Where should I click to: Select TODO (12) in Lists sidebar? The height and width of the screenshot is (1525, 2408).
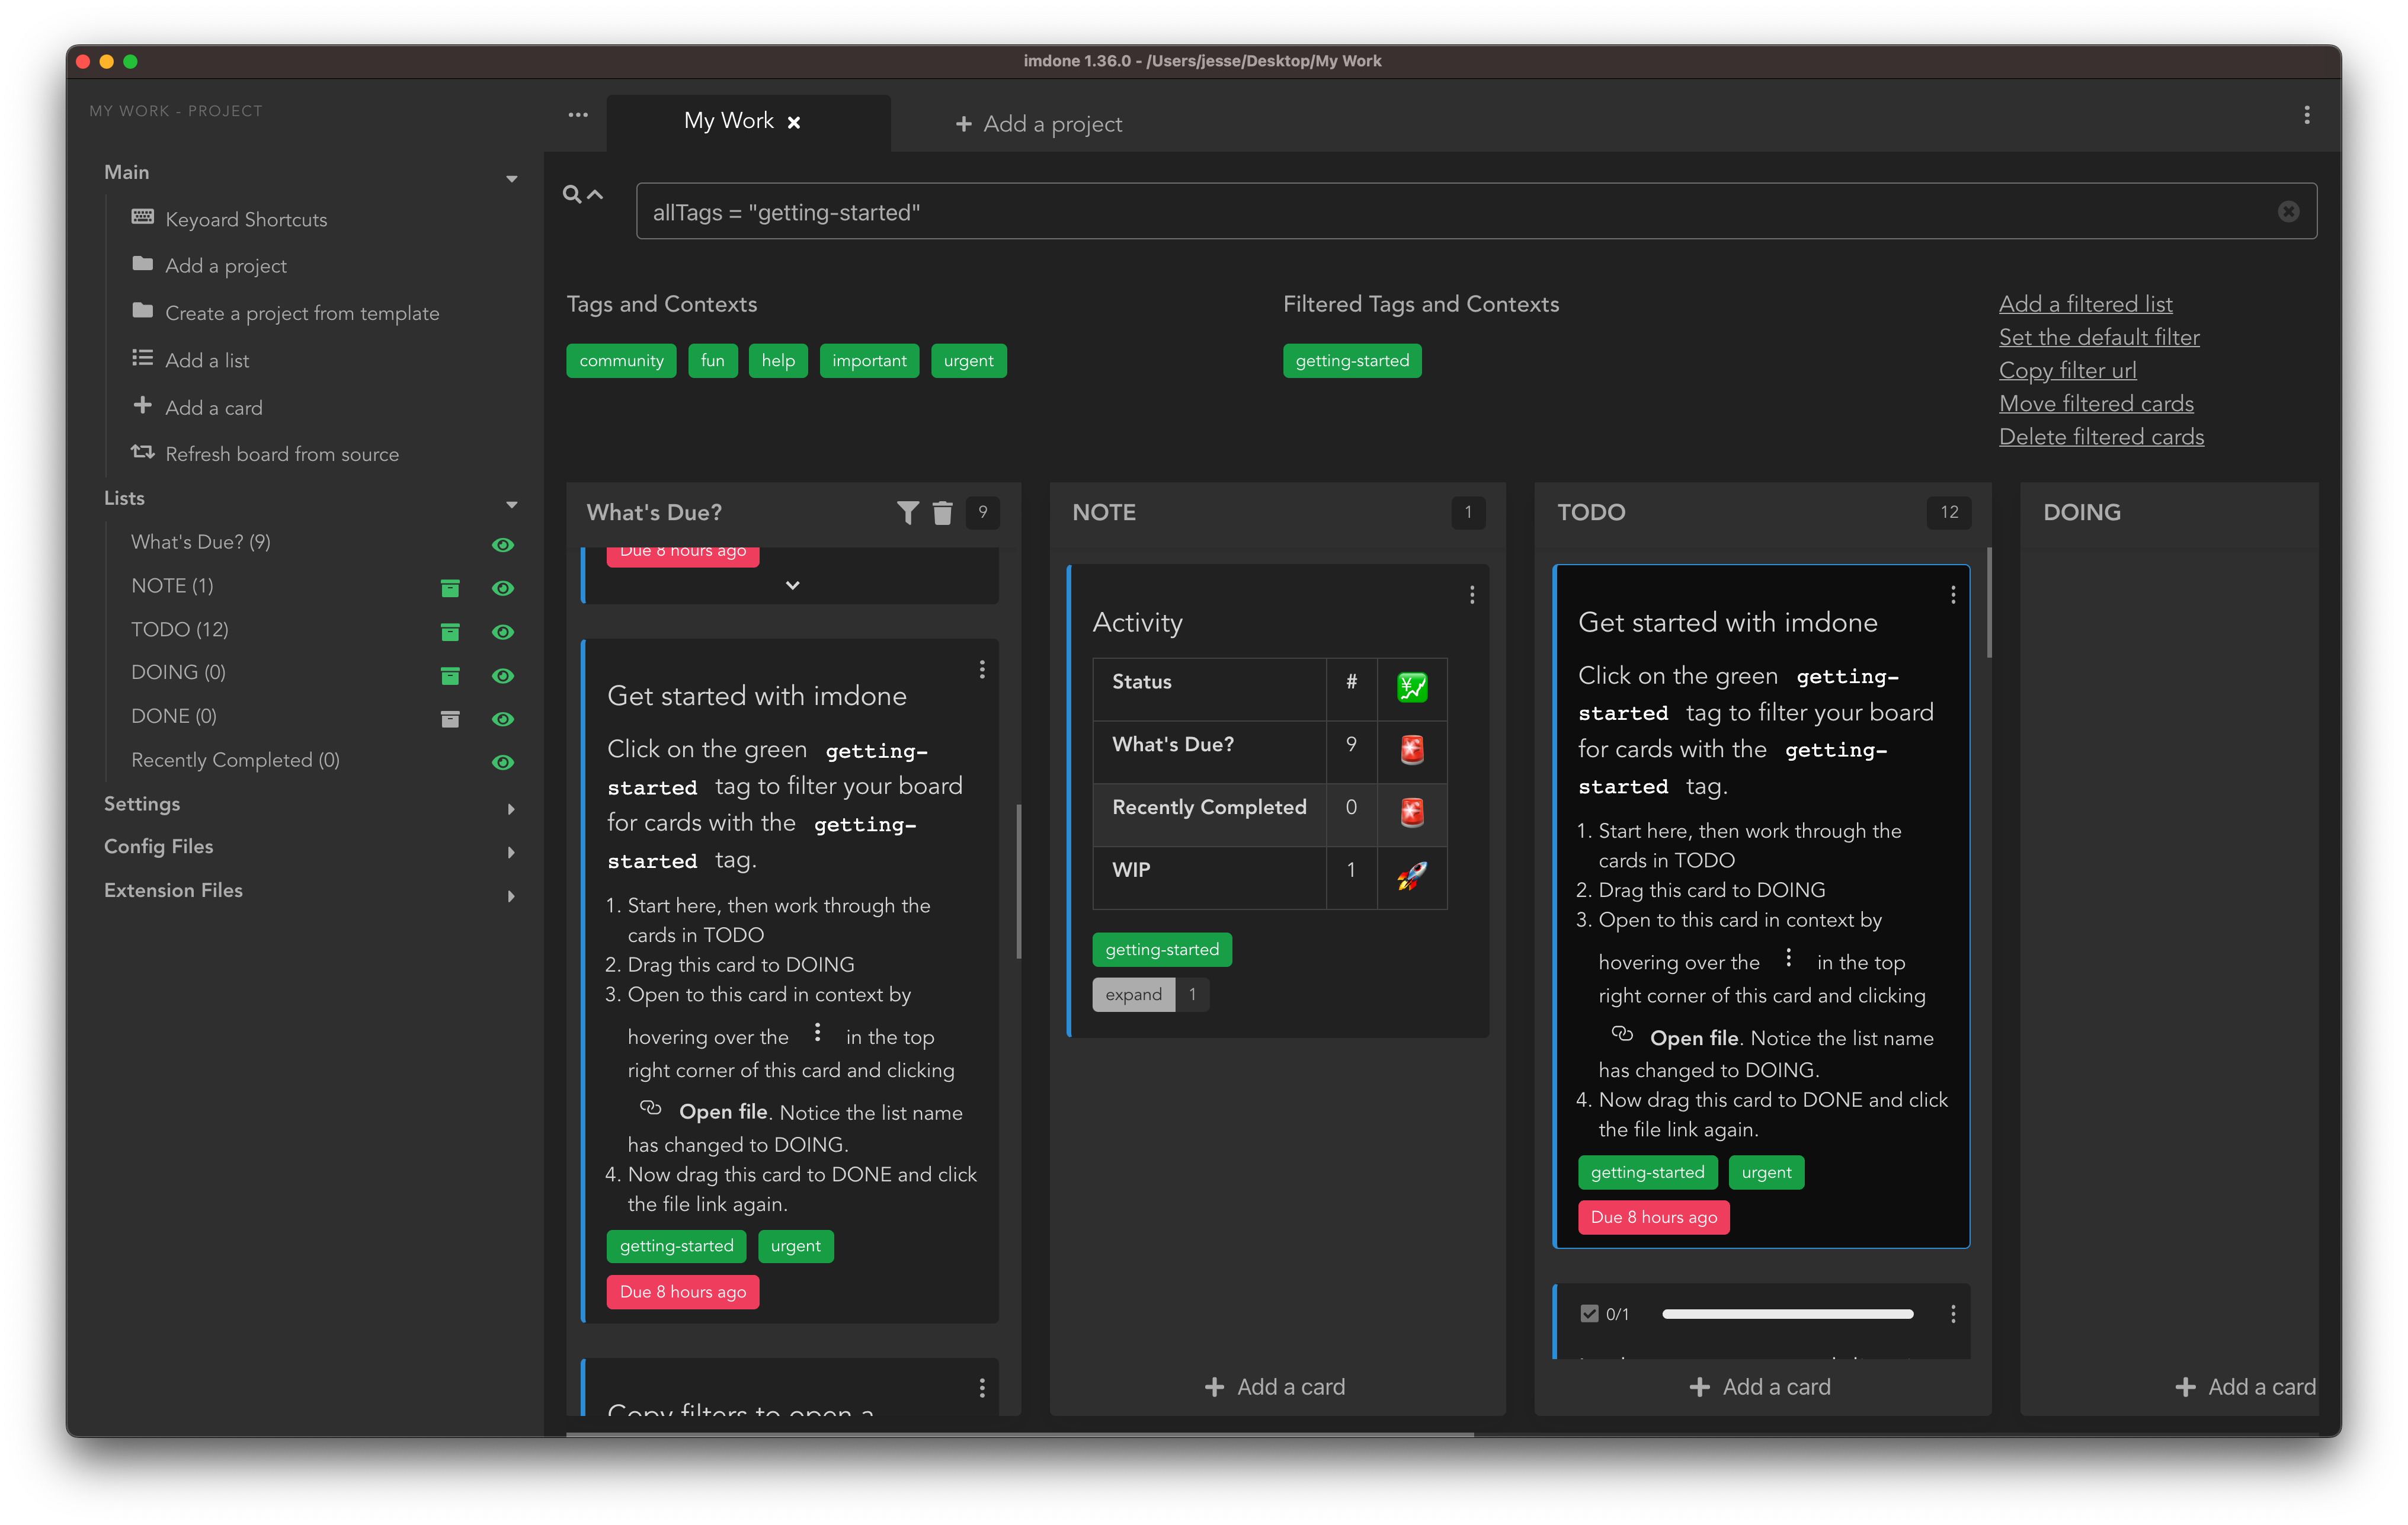(x=180, y=629)
